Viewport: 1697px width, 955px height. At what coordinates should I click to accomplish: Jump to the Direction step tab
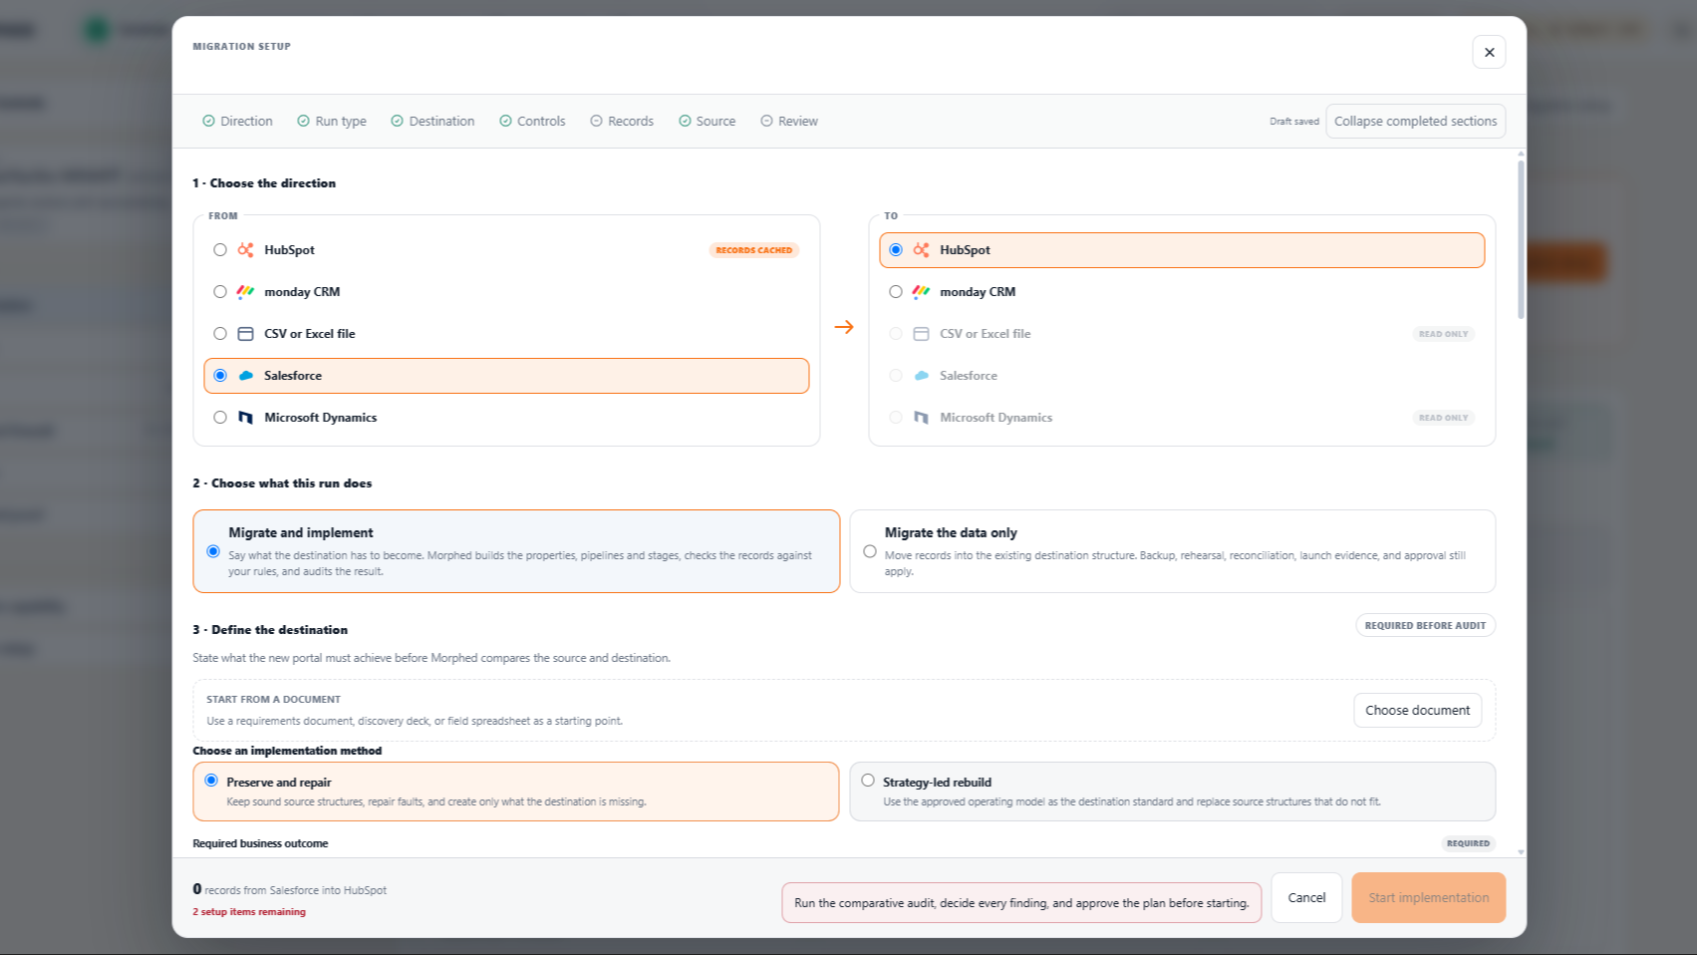(x=237, y=122)
